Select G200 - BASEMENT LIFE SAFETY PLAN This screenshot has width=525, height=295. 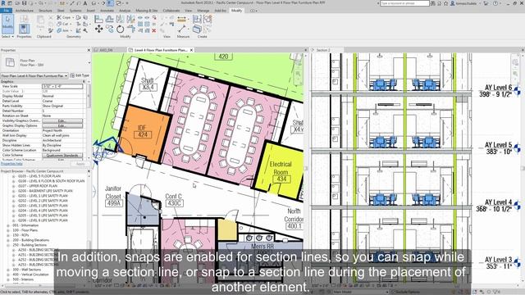[x=45, y=191]
